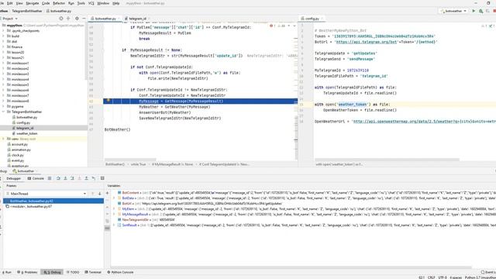This screenshot has width=496, height=279.
Task: Switch to the botweather.py editor tab
Action: tap(105, 19)
